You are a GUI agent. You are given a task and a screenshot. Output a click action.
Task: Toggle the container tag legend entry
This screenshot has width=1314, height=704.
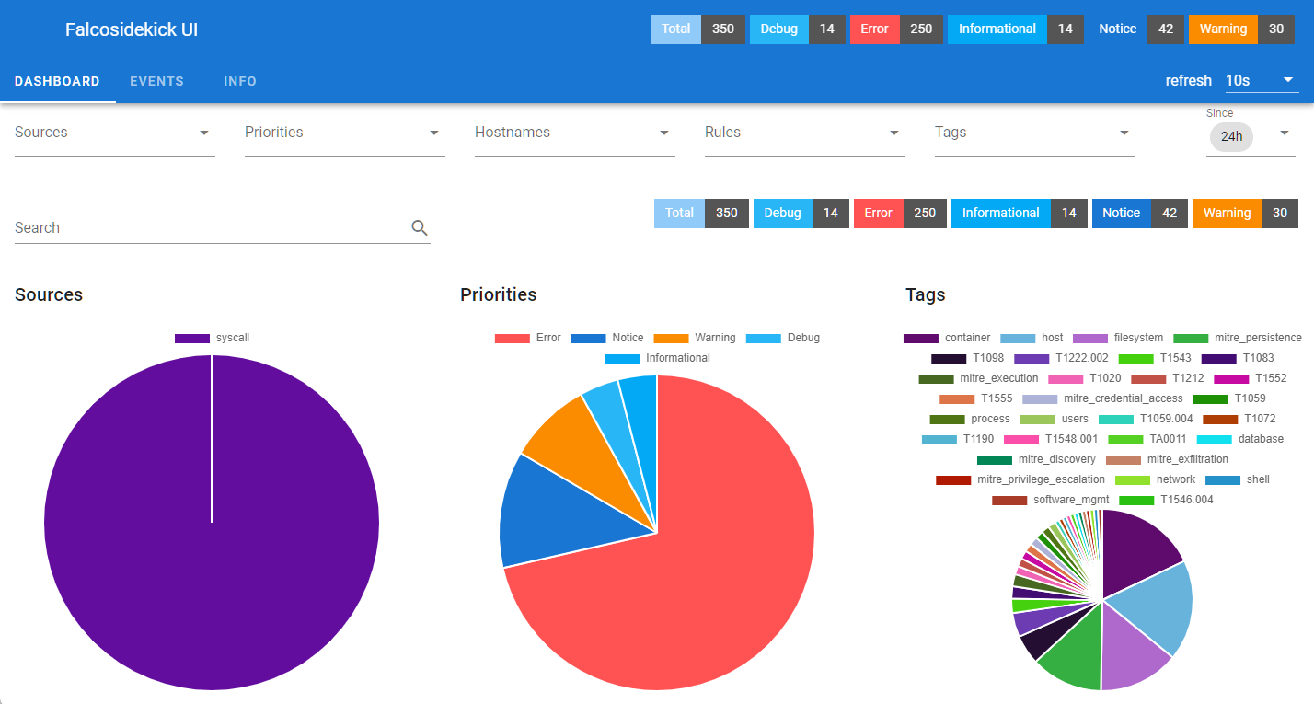pos(947,338)
